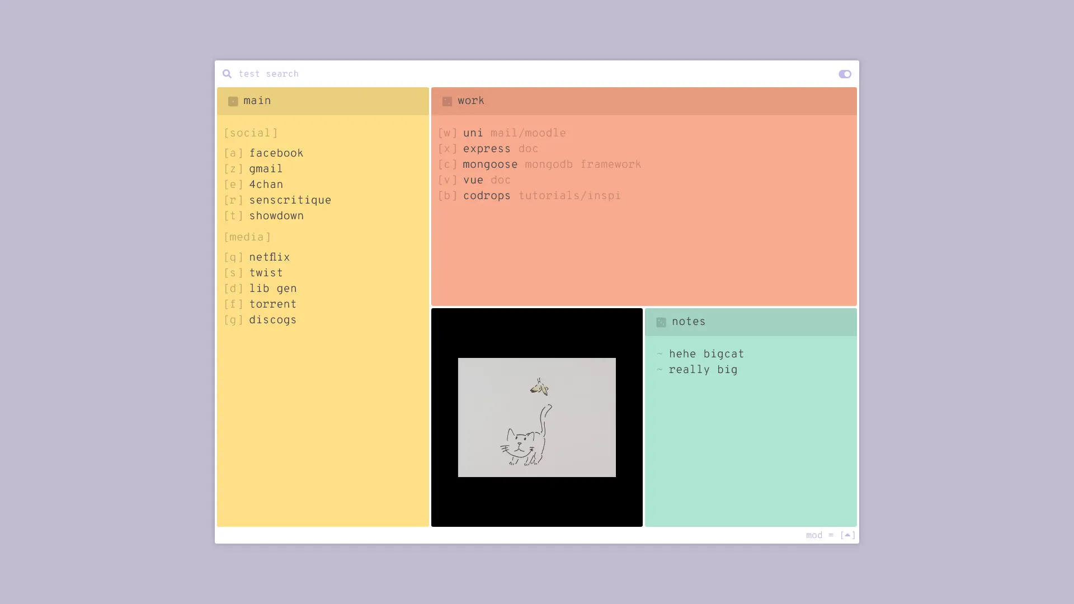Select the social category heading

251,133
